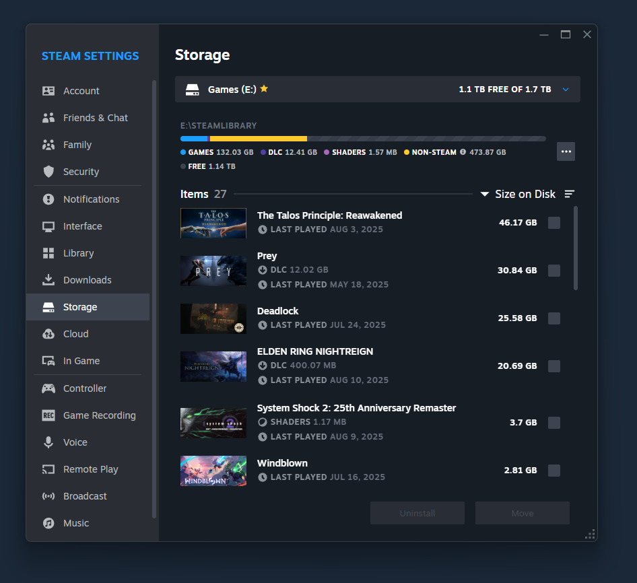Click the Friends & Chat people icon

pyautogui.click(x=48, y=118)
